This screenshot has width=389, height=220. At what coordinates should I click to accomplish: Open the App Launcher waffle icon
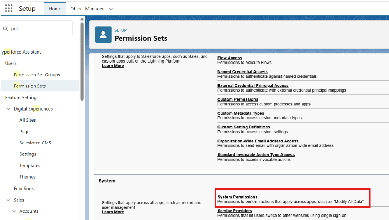coord(8,8)
